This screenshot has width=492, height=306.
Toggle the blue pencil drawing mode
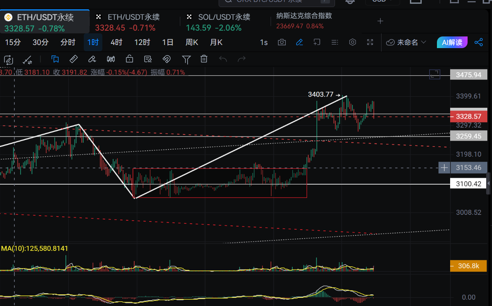point(299,42)
